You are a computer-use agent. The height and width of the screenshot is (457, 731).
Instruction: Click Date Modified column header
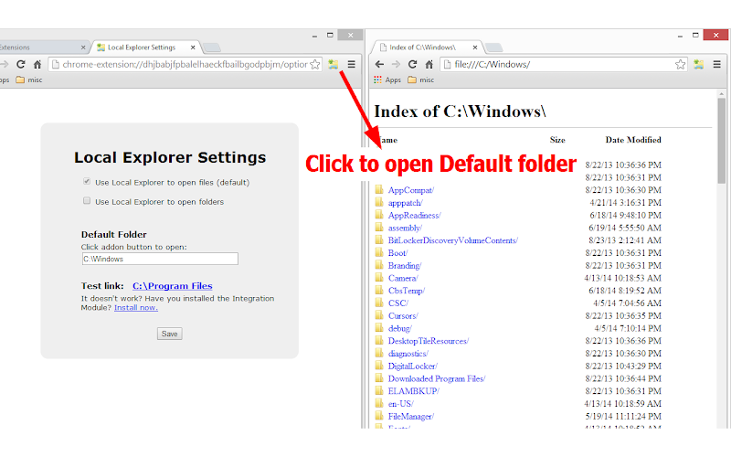(633, 140)
